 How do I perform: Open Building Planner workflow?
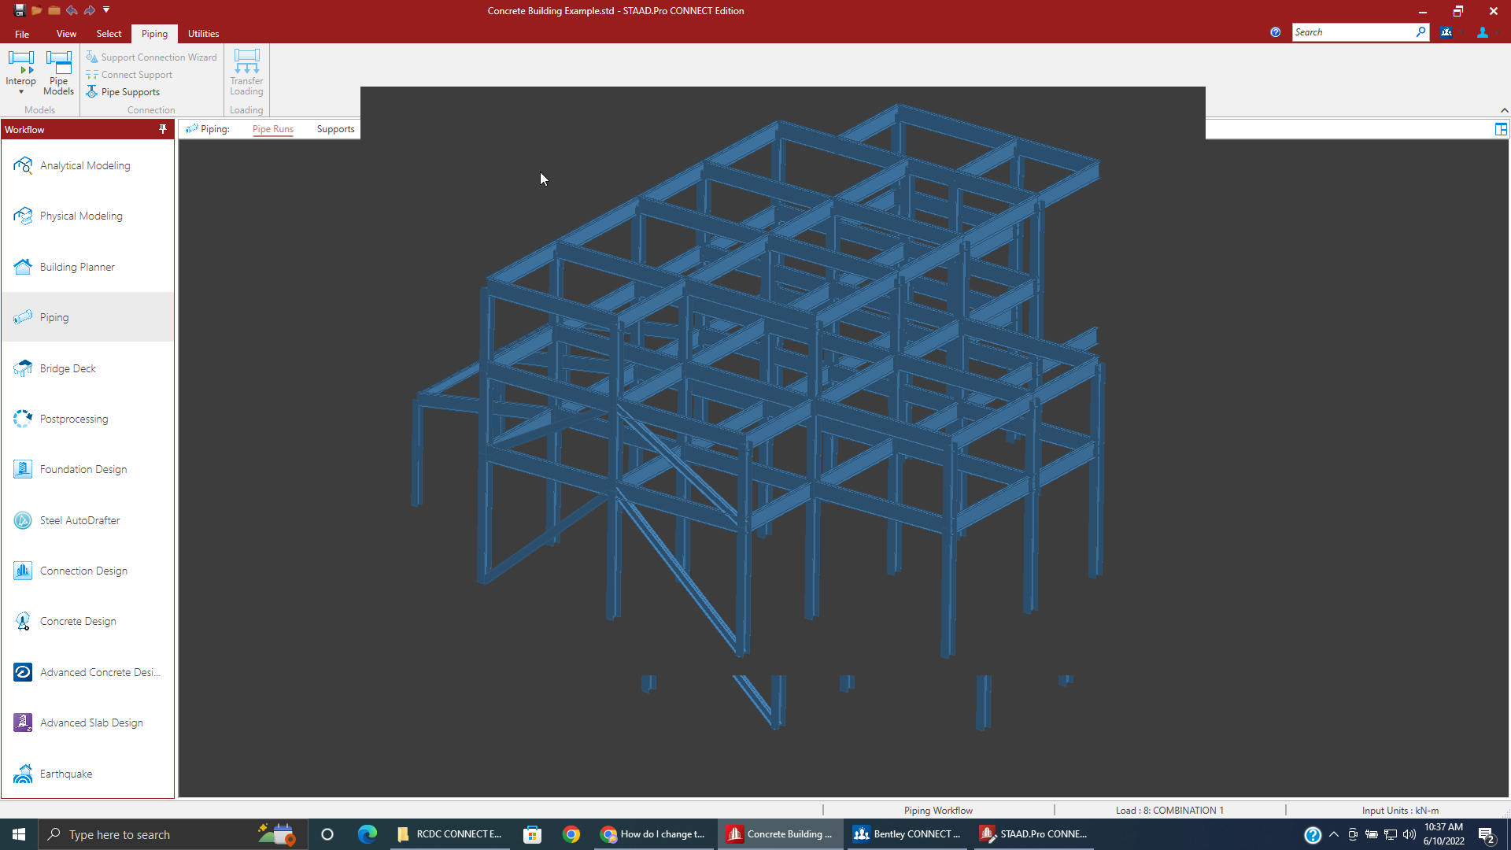pos(87,267)
